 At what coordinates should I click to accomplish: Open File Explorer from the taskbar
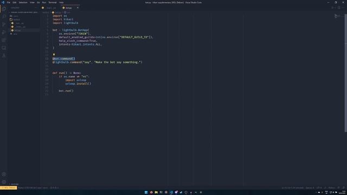156,192
